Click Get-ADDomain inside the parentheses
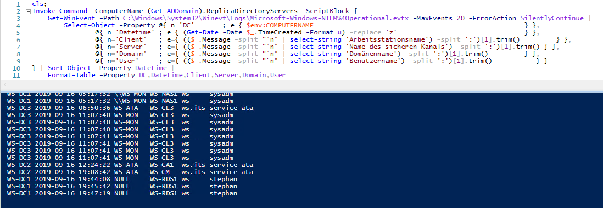Image resolution: width=603 pixels, height=208 pixels. tap(175, 11)
